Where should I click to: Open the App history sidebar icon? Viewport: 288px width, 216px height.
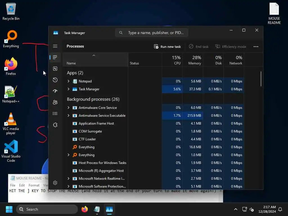[55, 80]
